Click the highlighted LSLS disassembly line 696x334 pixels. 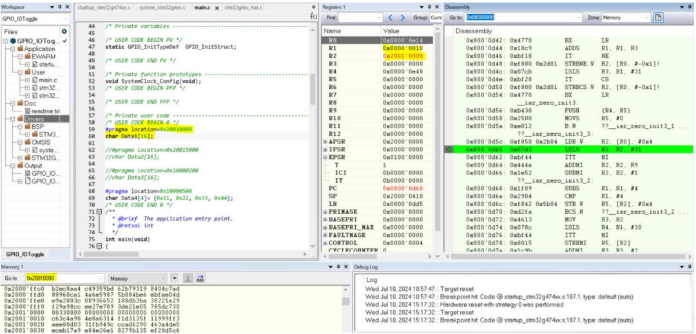tap(570, 150)
